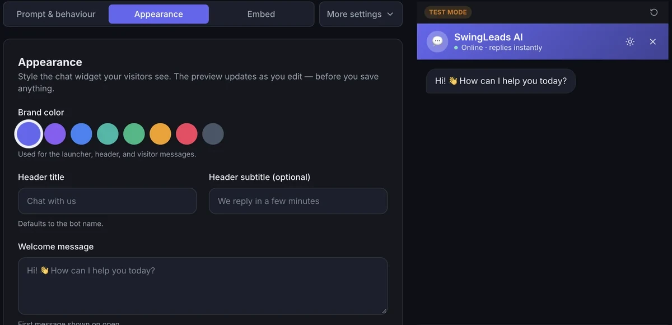Viewport: 672px width, 325px height.
Task: Click the Defaults to the bot name hint
Action: tap(60, 224)
